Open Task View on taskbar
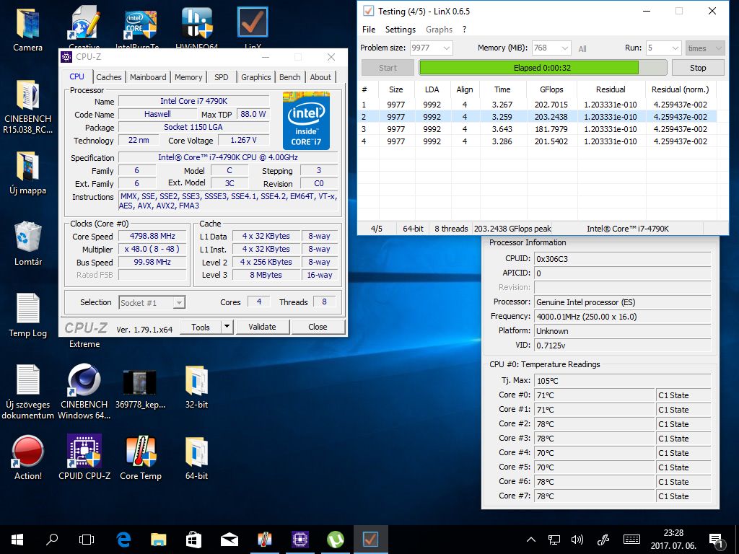Image resolution: width=739 pixels, height=554 pixels. pos(87,540)
